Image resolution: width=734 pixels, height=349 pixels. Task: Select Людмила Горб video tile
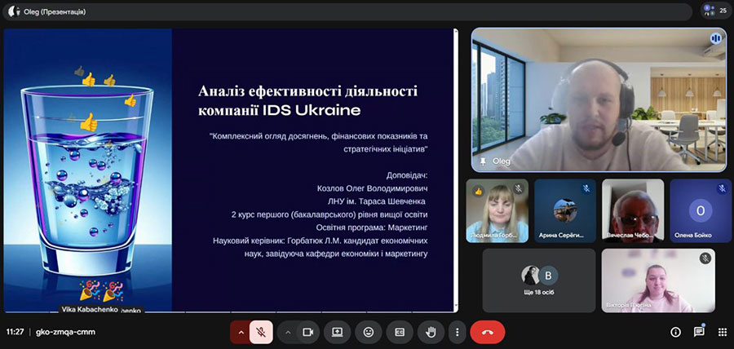coord(497,210)
